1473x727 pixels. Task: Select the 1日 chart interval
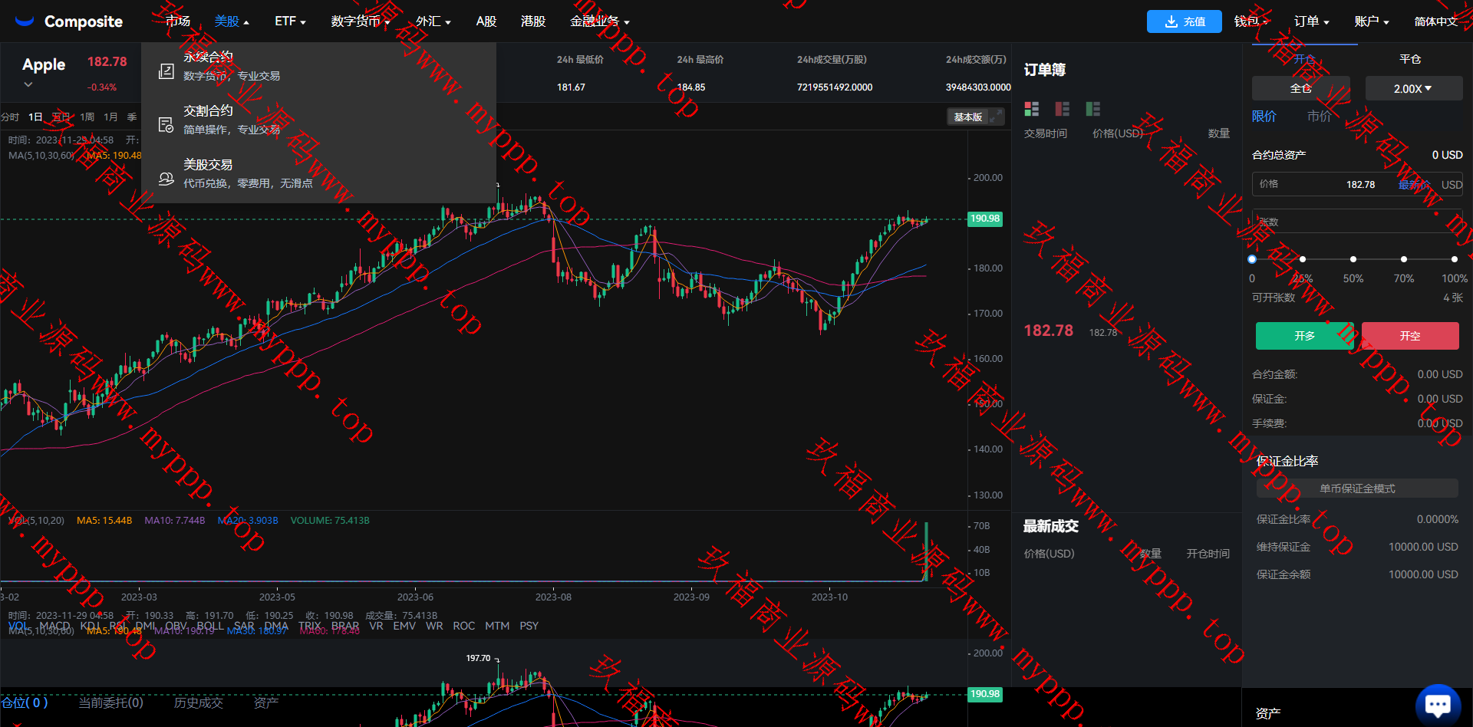coord(35,117)
